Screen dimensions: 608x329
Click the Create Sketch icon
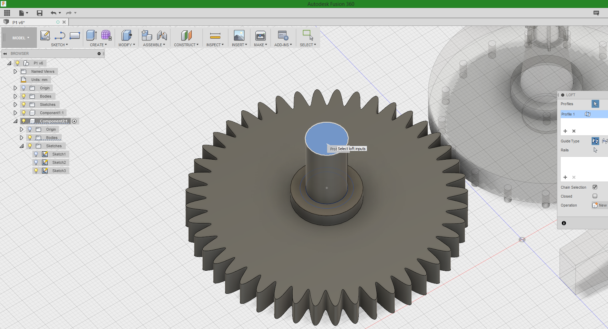[45, 36]
